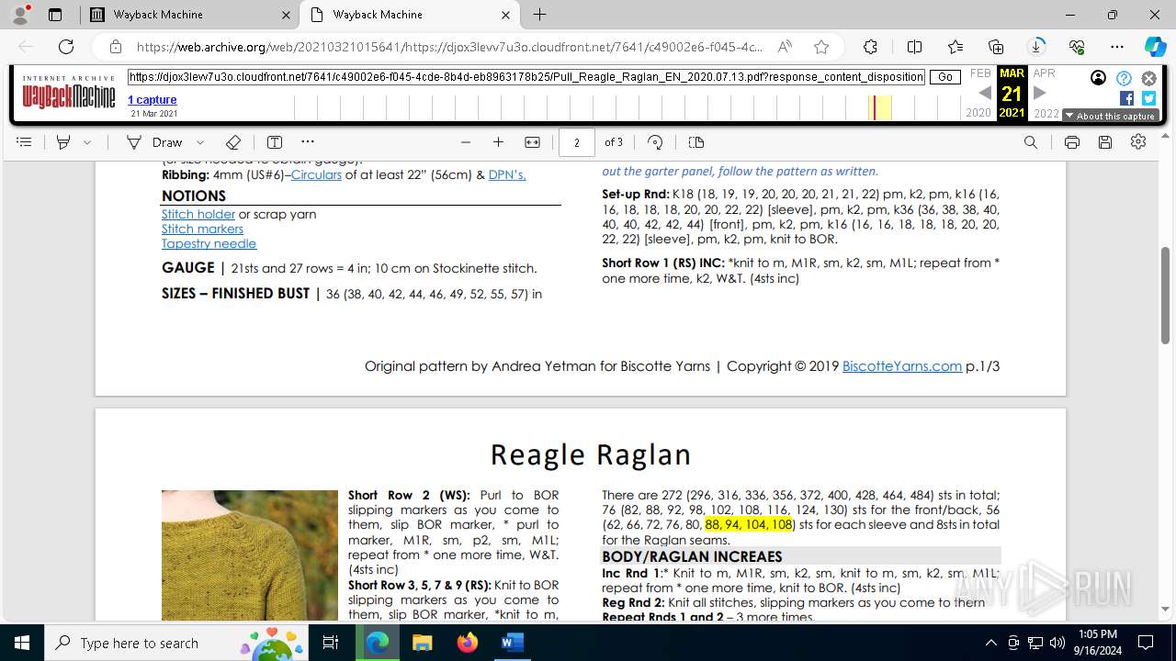1176x661 pixels.
Task: Fit PDF to width
Action: (532, 142)
